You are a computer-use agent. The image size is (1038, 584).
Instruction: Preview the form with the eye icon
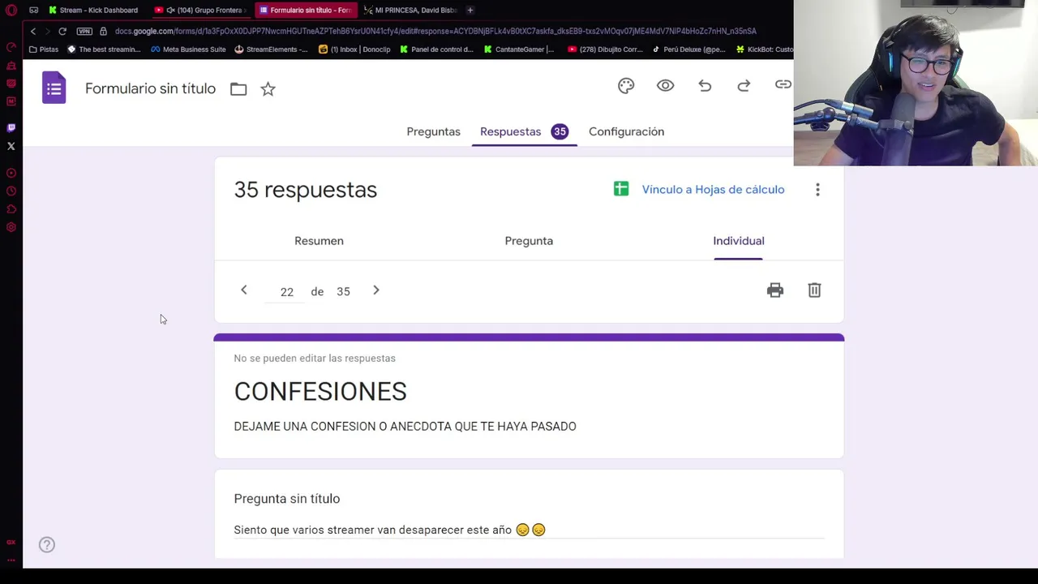(x=665, y=86)
